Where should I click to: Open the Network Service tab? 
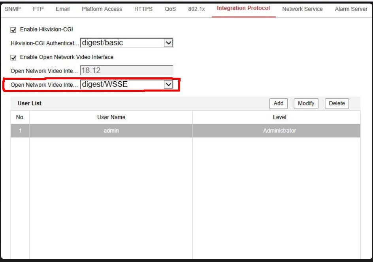[302, 9]
